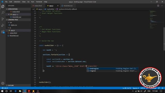Open the Edit menu
The image size is (165, 93).
pos(11,2)
